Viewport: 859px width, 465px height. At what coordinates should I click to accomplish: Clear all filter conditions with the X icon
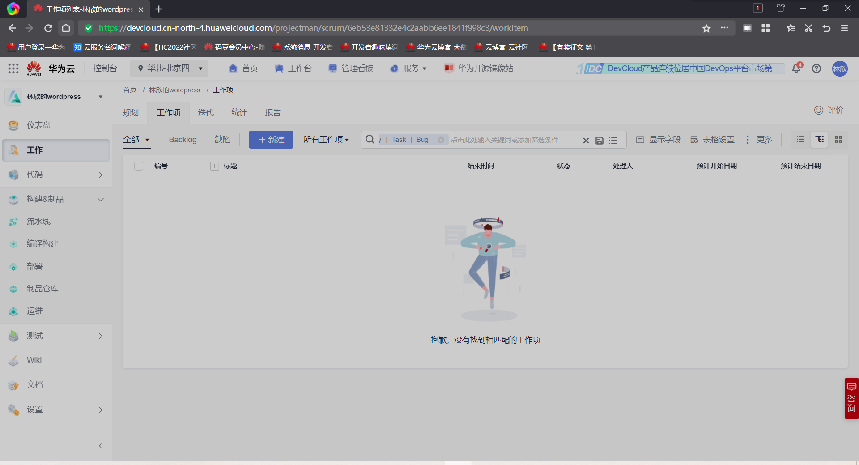tap(586, 141)
